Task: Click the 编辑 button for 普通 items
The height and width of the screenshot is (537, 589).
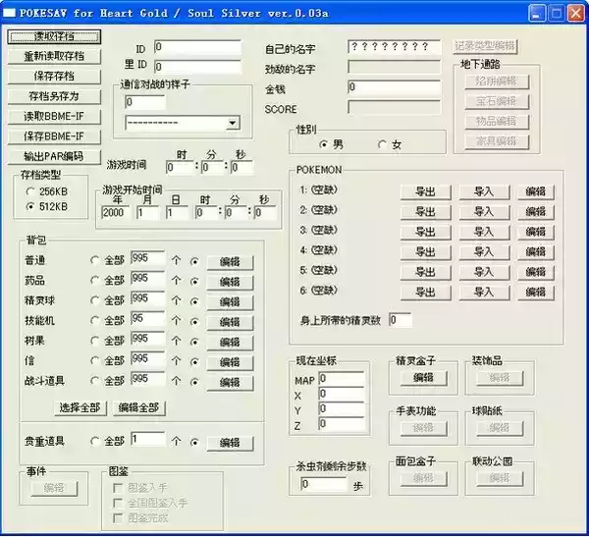Action: [x=230, y=262]
